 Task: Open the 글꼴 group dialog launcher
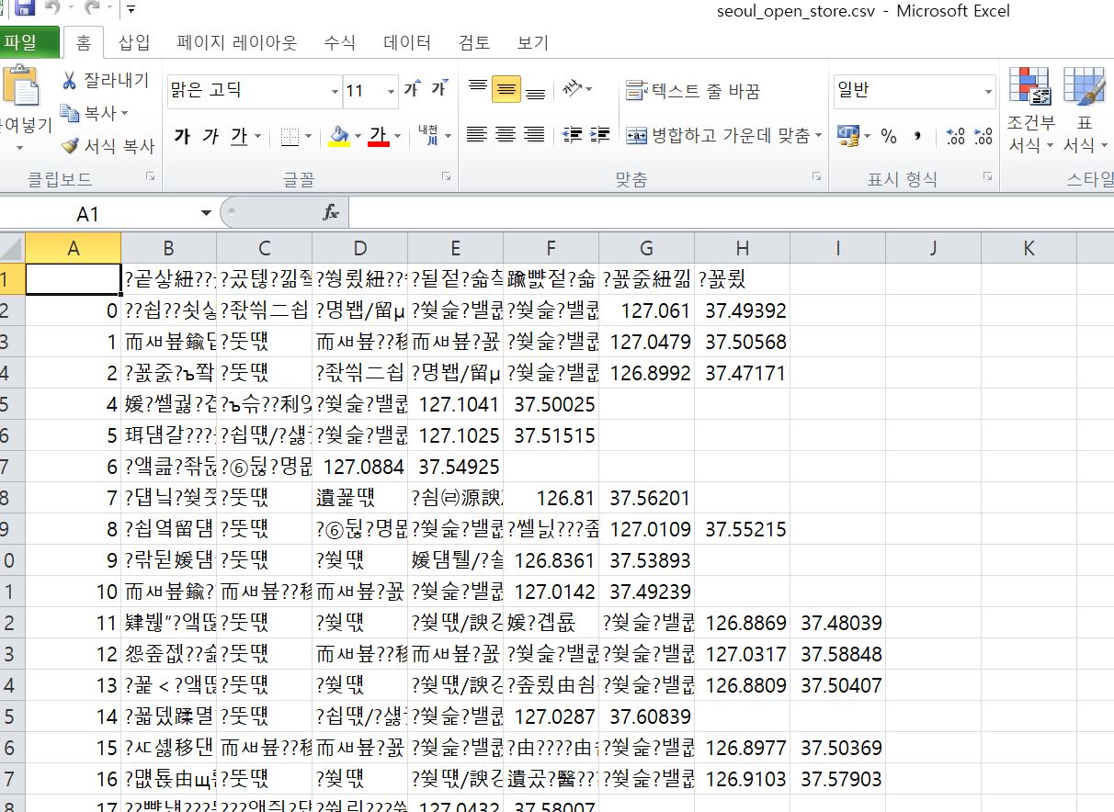coord(446,177)
